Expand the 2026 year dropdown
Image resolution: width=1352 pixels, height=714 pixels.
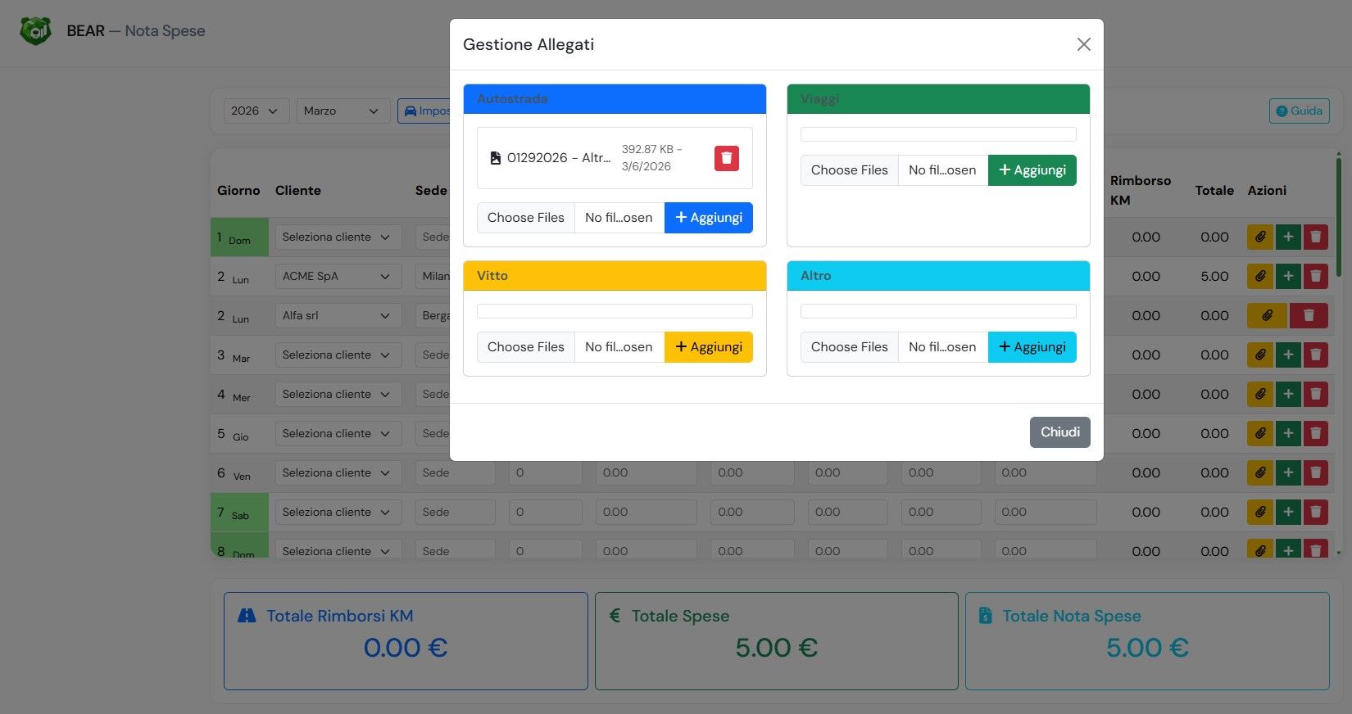tap(256, 111)
